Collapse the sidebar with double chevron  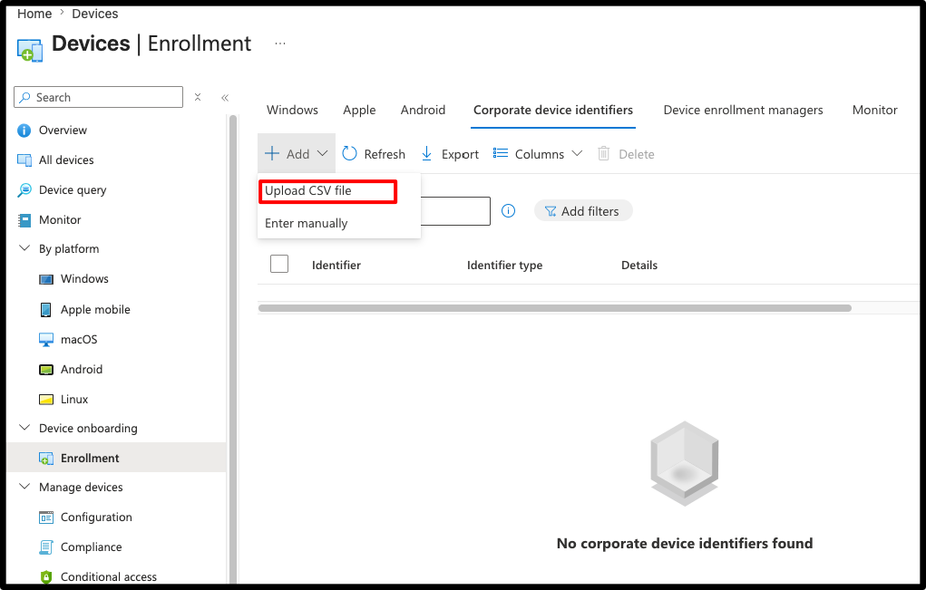225,97
